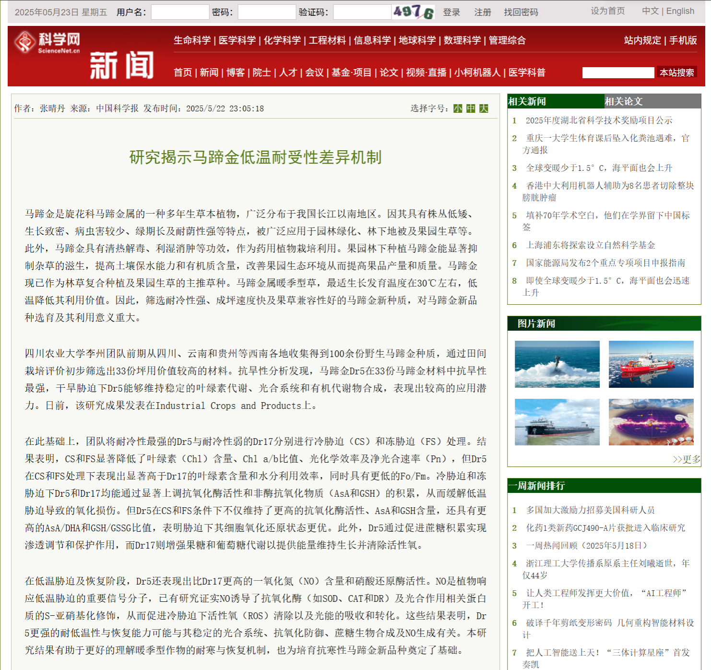The height and width of the screenshot is (670, 711).
Task: Open 医学科普 section
Action: [x=527, y=72]
